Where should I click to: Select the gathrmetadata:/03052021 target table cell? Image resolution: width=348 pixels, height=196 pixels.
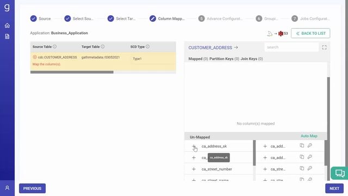(x=101, y=57)
